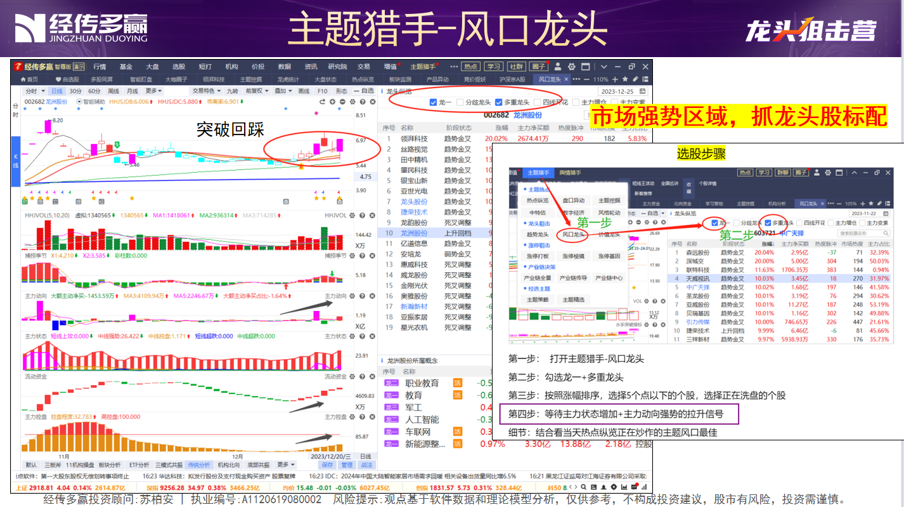
Task: Click the 管理 button below the chart
Action: tap(347, 465)
